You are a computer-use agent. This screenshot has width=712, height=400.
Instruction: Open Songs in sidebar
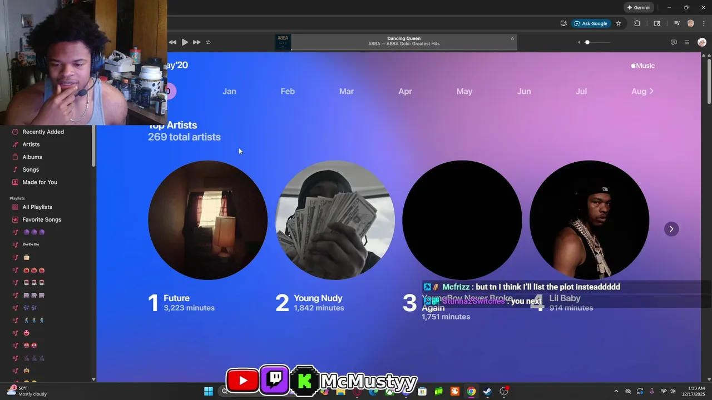pos(31,169)
